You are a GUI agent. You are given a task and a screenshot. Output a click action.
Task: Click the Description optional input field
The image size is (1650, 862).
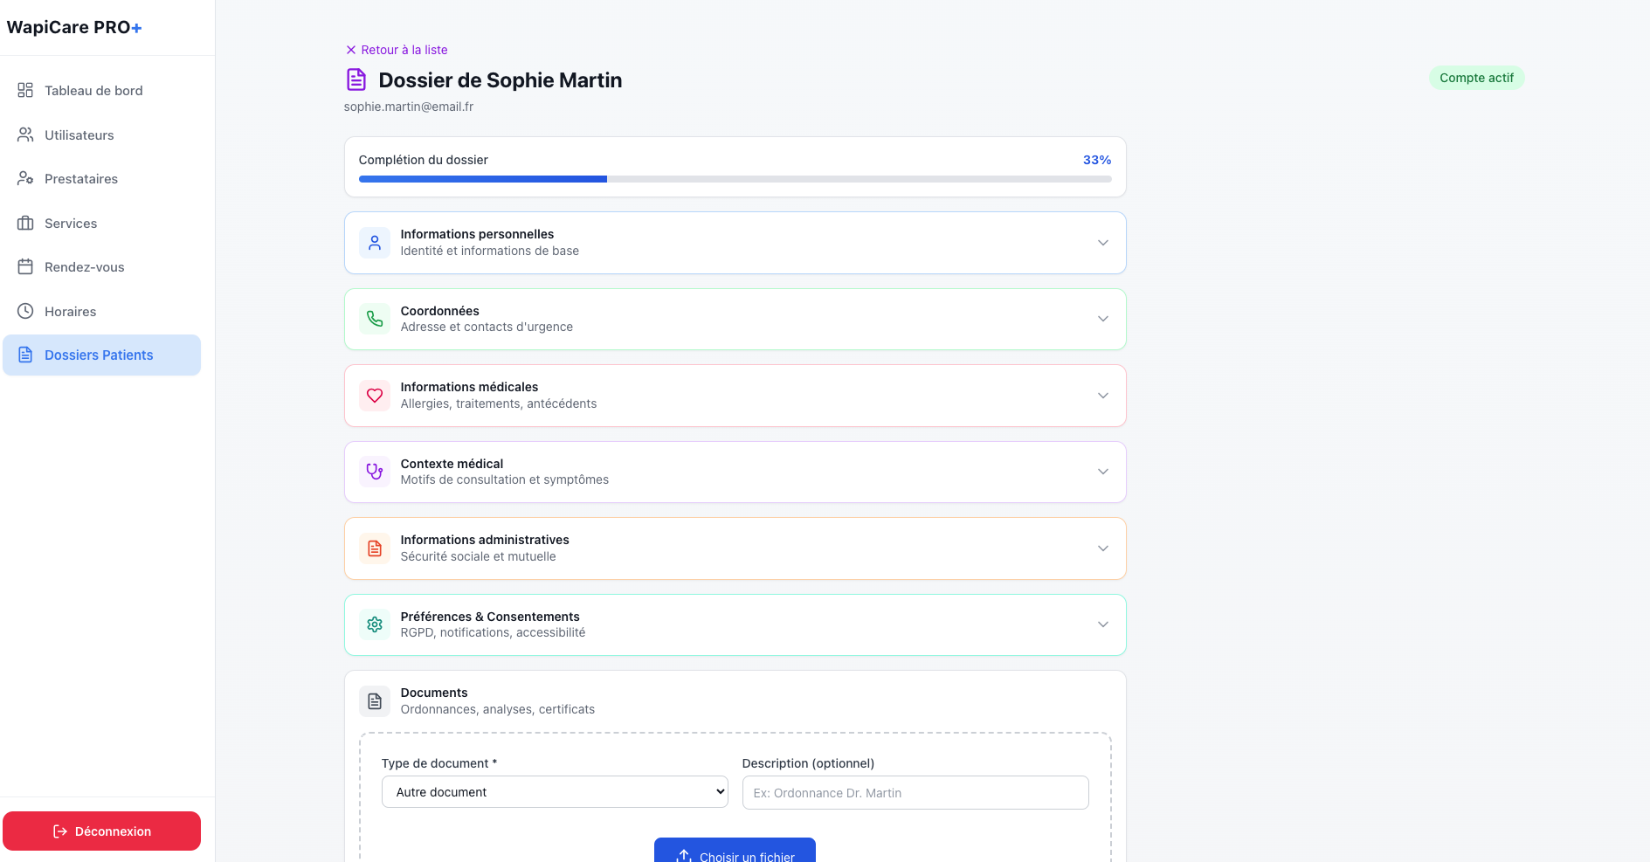tap(915, 792)
